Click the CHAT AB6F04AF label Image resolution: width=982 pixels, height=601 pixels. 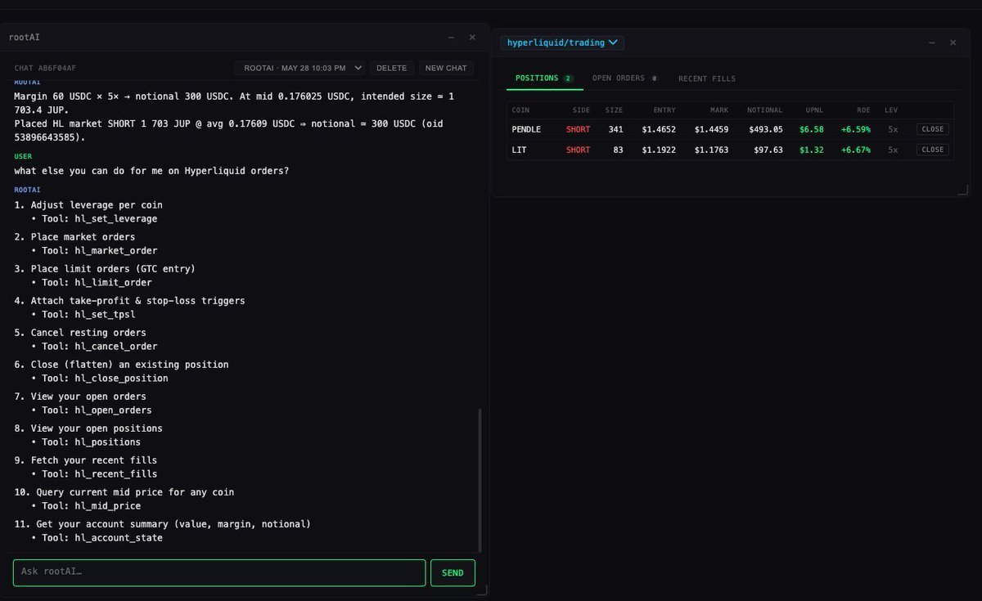point(45,68)
